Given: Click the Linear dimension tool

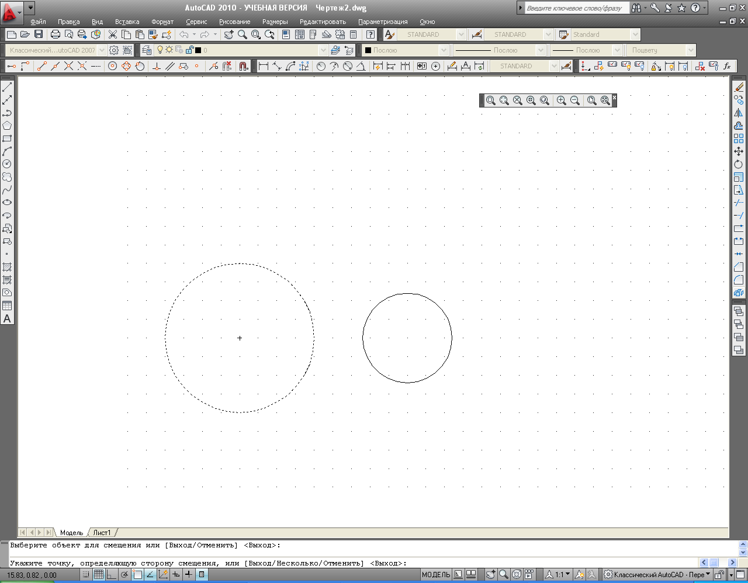Looking at the screenshot, I should (x=264, y=66).
